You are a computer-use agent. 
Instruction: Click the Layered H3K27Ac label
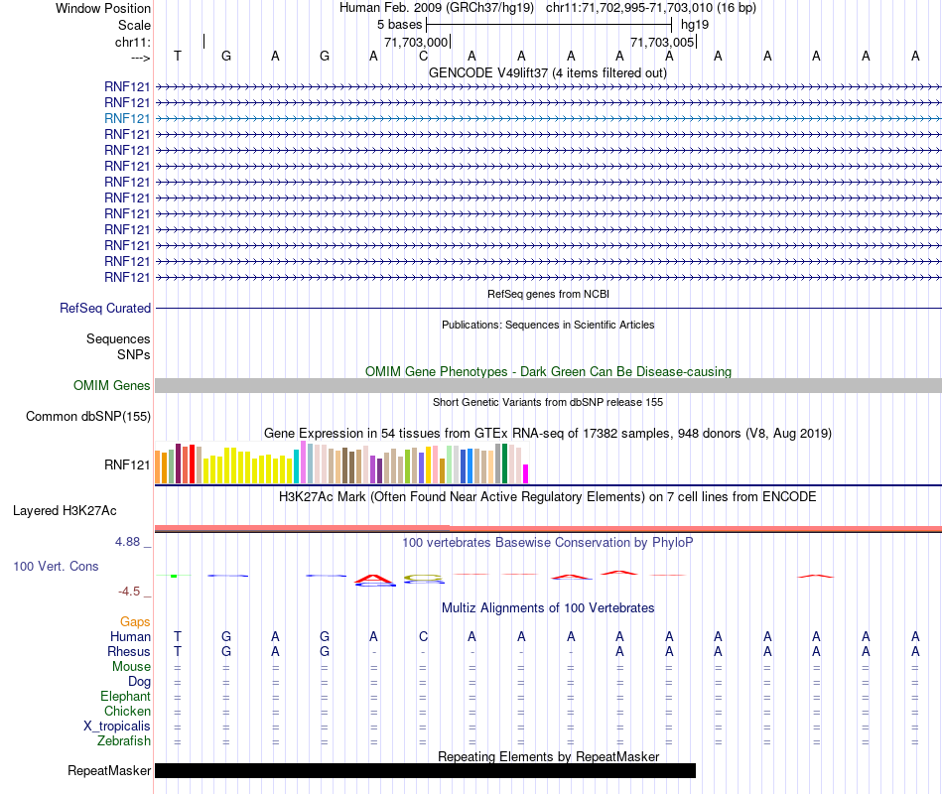pyautogui.click(x=65, y=511)
